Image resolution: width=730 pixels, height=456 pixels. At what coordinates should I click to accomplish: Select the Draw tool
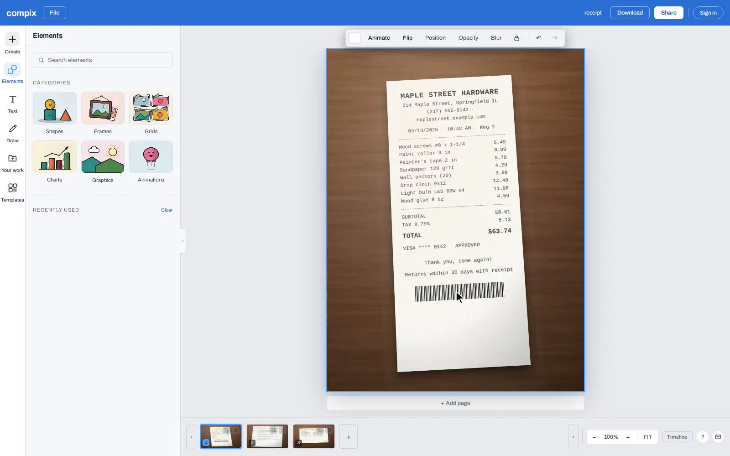point(12,133)
